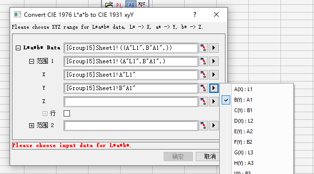The width and height of the screenshot is (314, 174).
Task: Click range selector icon for 范围 1
Action: coord(203,61)
